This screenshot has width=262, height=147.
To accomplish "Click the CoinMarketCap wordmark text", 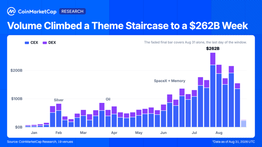I will pyautogui.click(x=37, y=12).
